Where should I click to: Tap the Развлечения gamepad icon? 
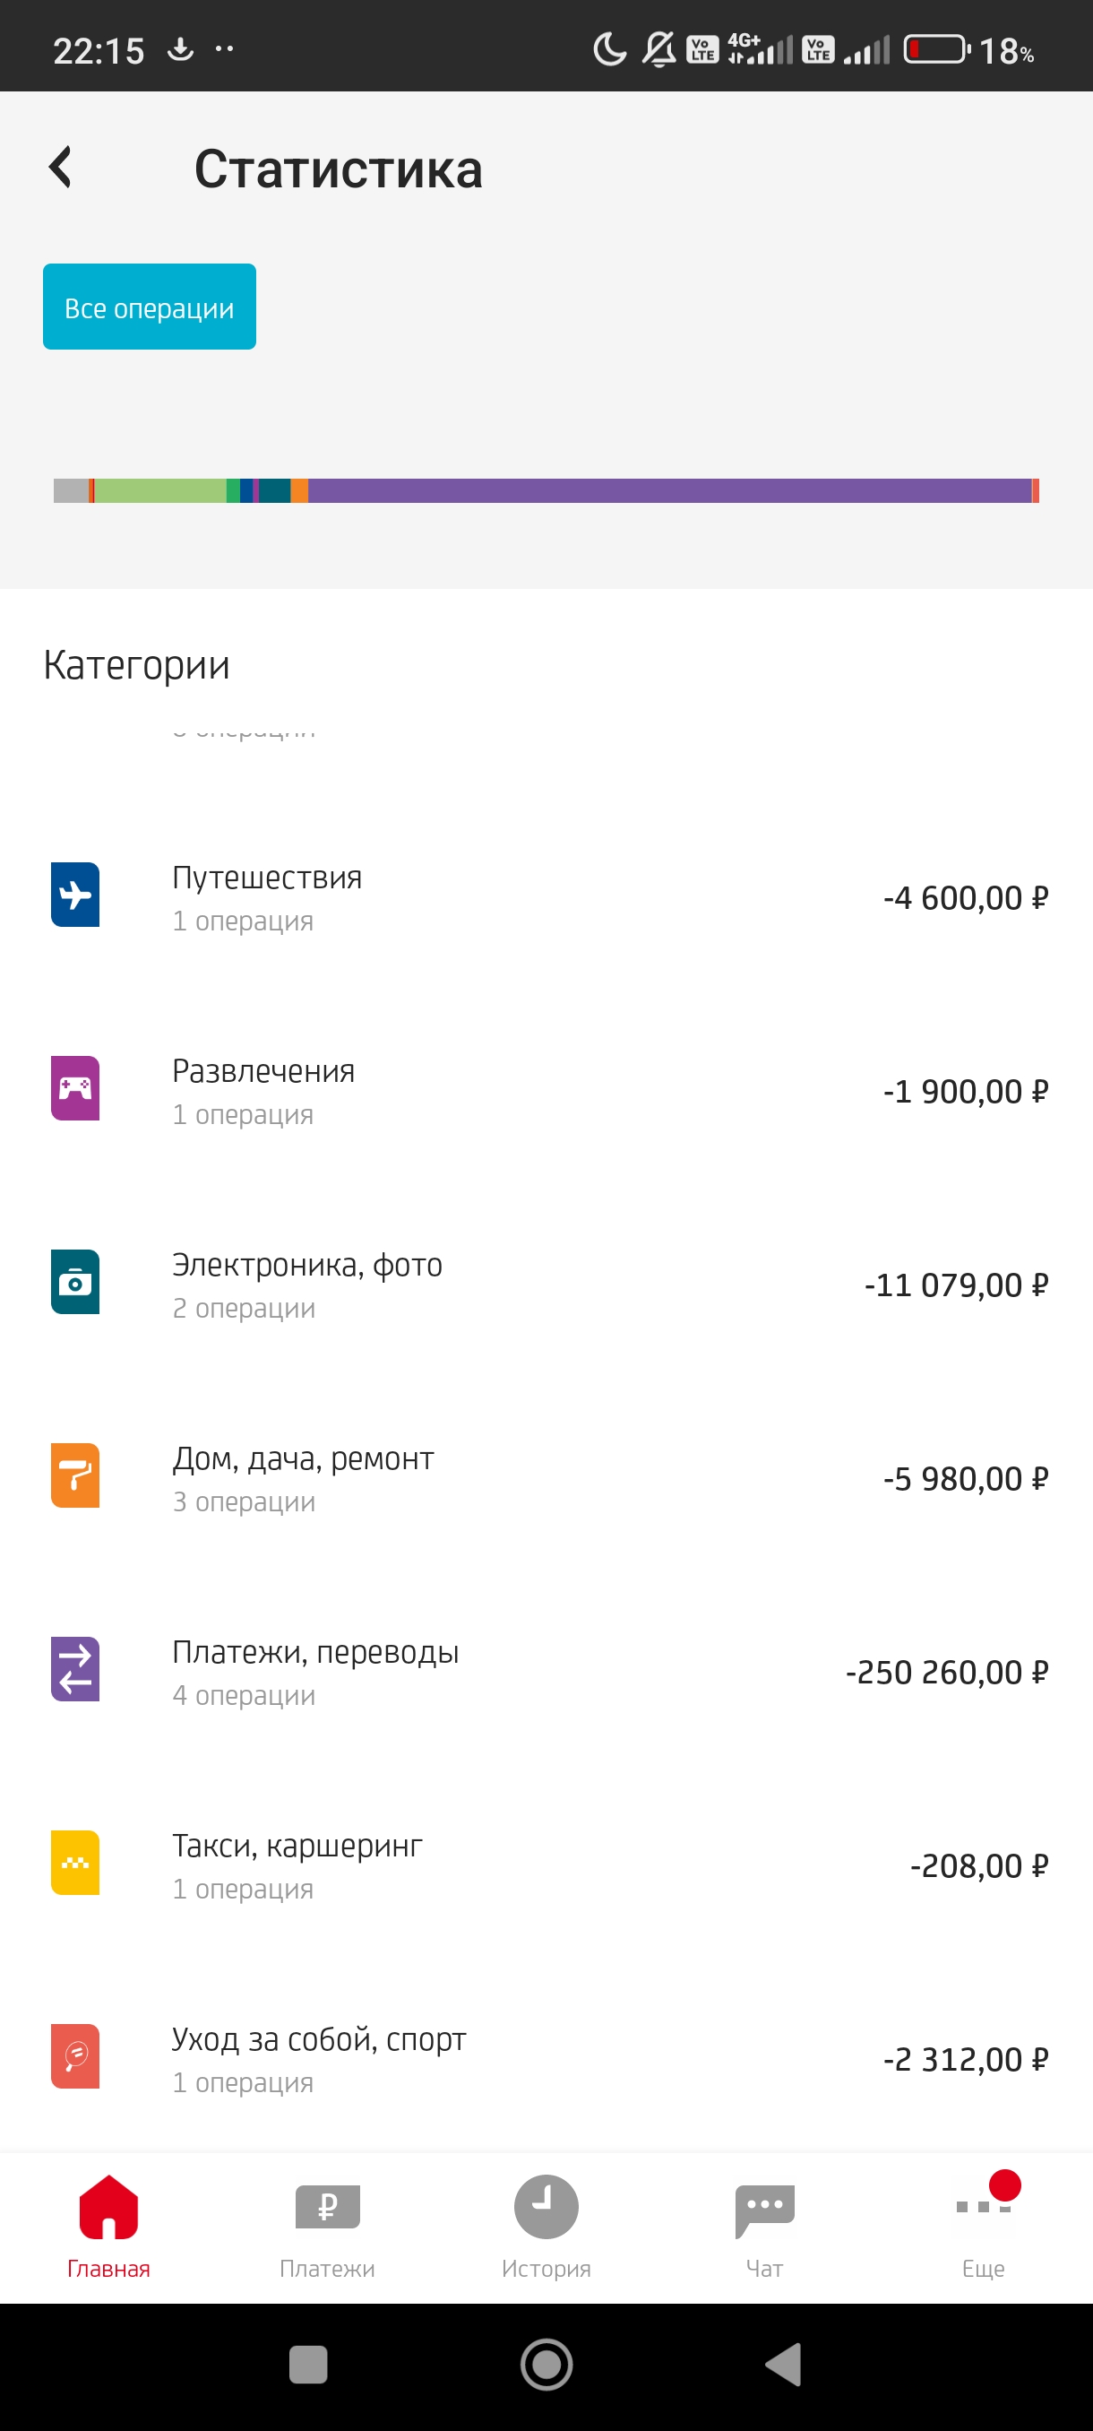pos(75,1088)
